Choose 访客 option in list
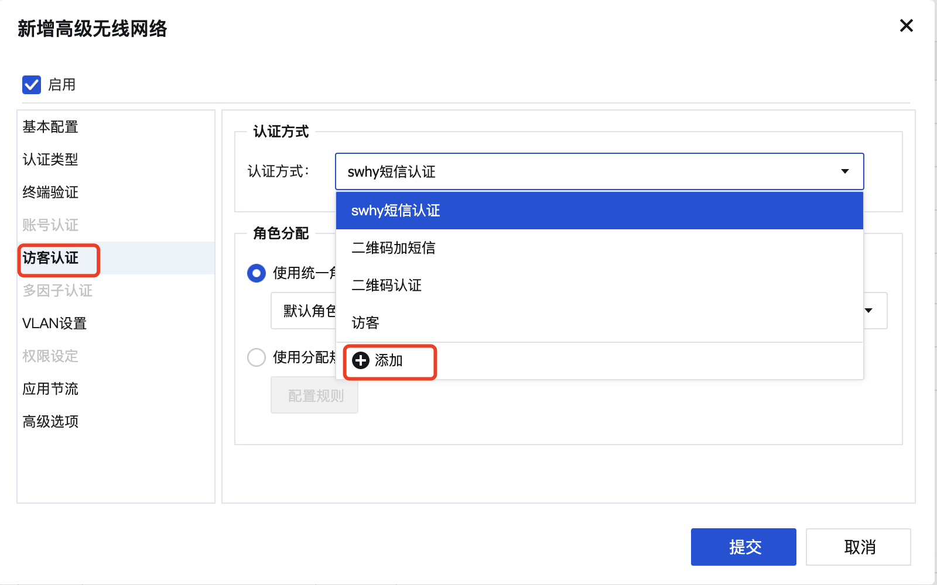The width and height of the screenshot is (937, 585). coord(600,323)
